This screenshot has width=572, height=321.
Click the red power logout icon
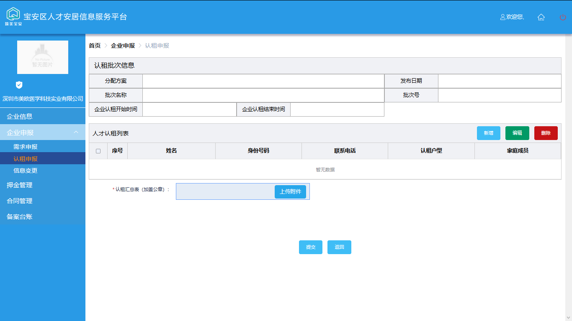pyautogui.click(x=563, y=17)
